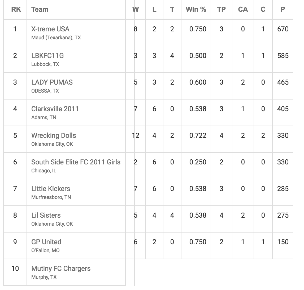Sort by the CA column header
The image size is (304, 290).
[243, 10]
